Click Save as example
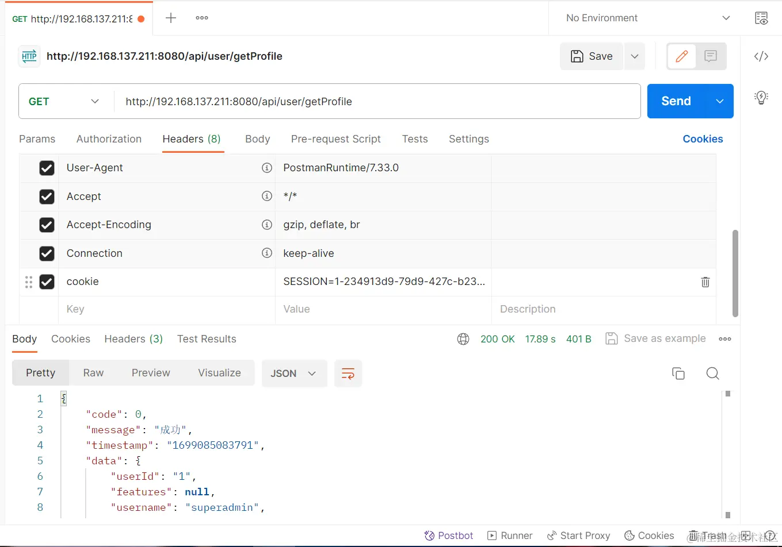 [x=655, y=339]
